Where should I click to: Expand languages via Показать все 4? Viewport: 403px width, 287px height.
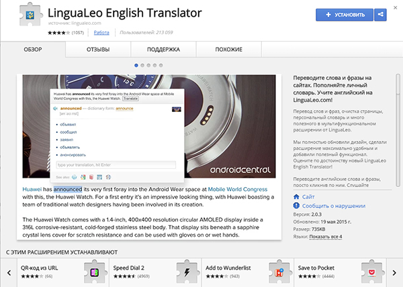[326, 236]
